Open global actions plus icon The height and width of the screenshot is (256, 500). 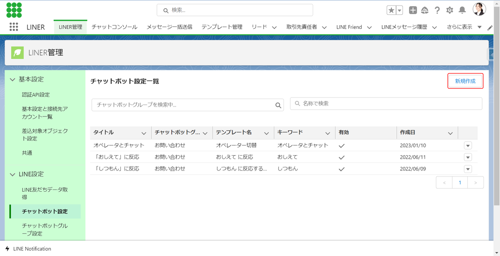point(413,10)
